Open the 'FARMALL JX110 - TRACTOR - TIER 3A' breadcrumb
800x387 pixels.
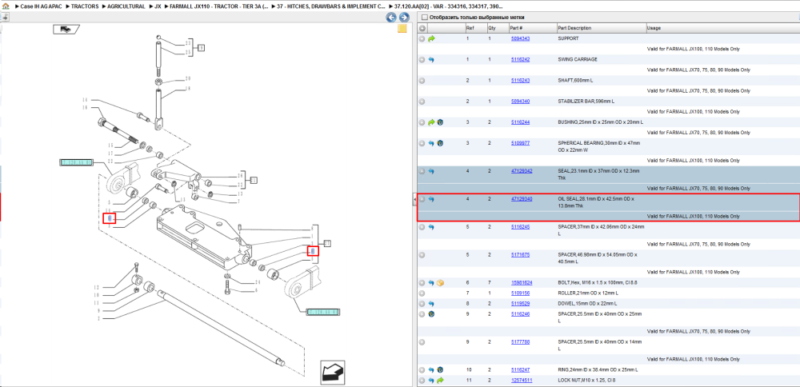coord(219,6)
